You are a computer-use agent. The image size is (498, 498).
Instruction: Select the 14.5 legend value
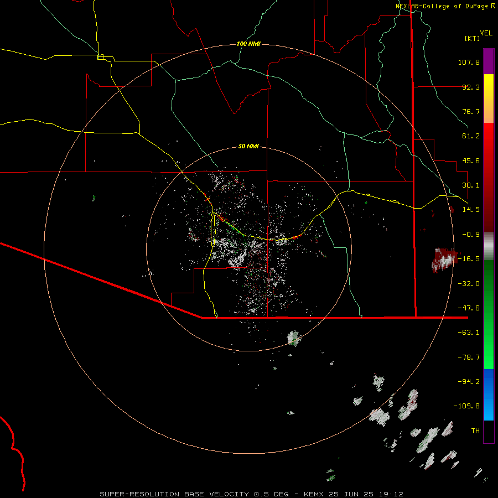471,210
